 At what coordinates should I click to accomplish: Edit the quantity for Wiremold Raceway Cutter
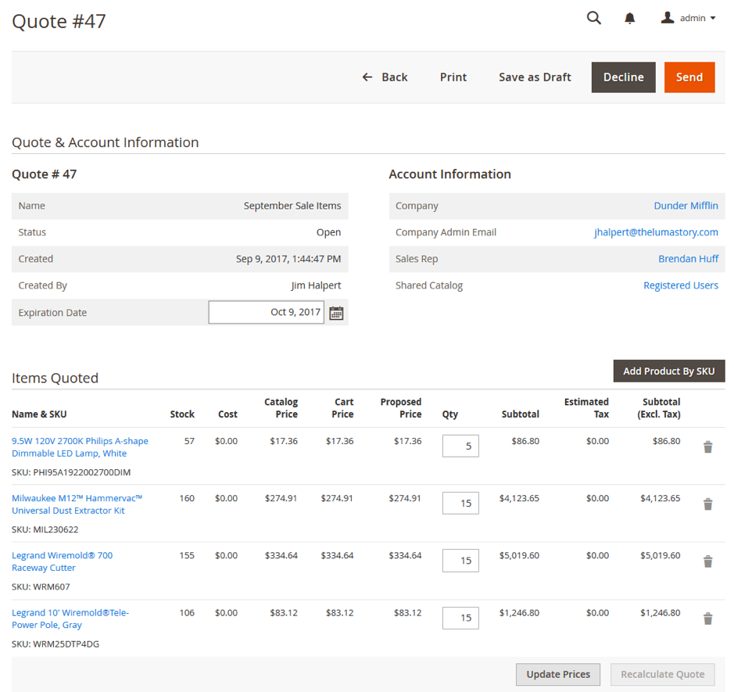pos(460,561)
